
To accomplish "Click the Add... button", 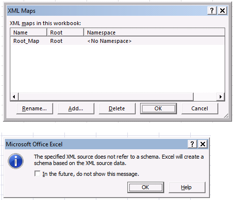I will click(76, 108).
